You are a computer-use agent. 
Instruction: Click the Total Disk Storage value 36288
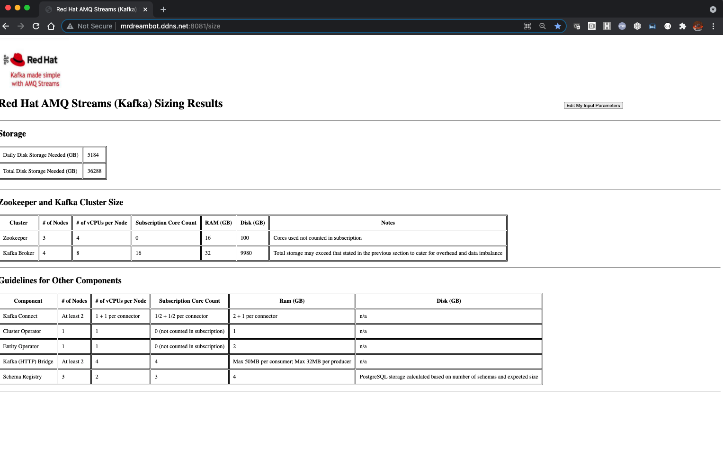coord(94,171)
